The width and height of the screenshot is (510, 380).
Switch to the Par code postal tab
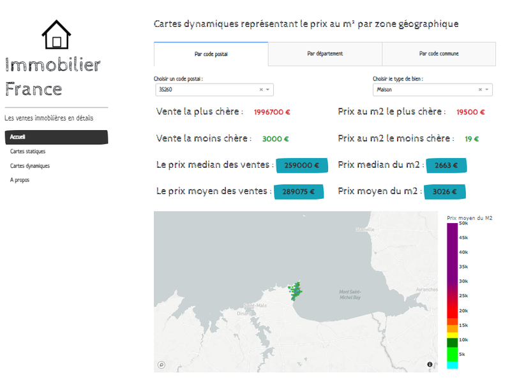tap(211, 54)
